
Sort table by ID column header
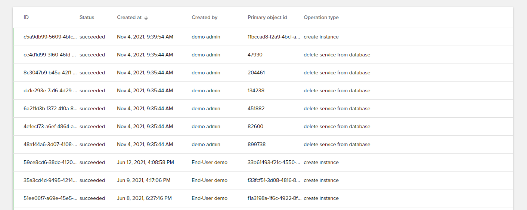click(26, 18)
